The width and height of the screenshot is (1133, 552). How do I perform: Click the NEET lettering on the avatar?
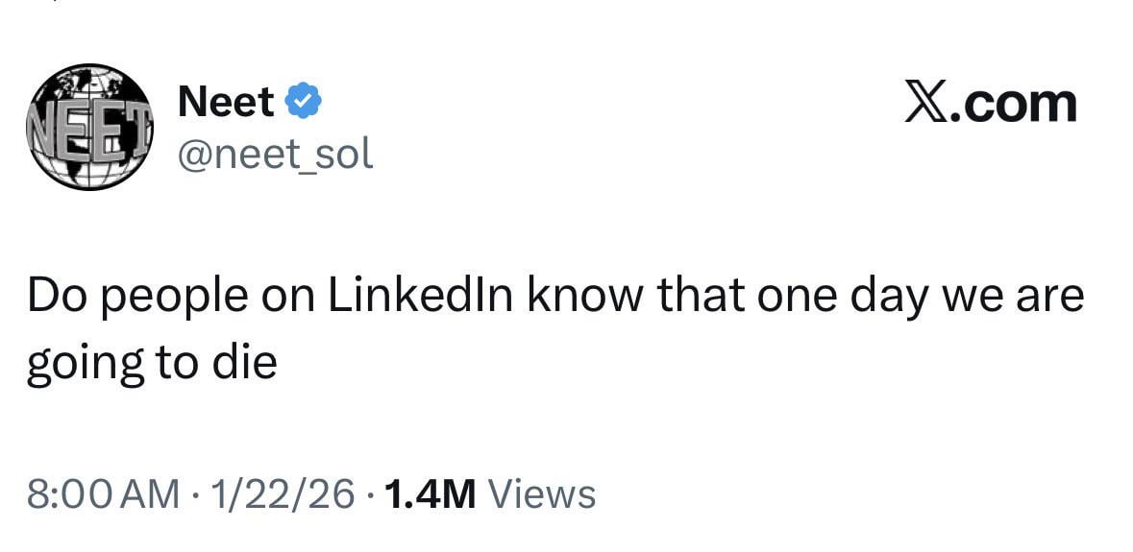89,132
